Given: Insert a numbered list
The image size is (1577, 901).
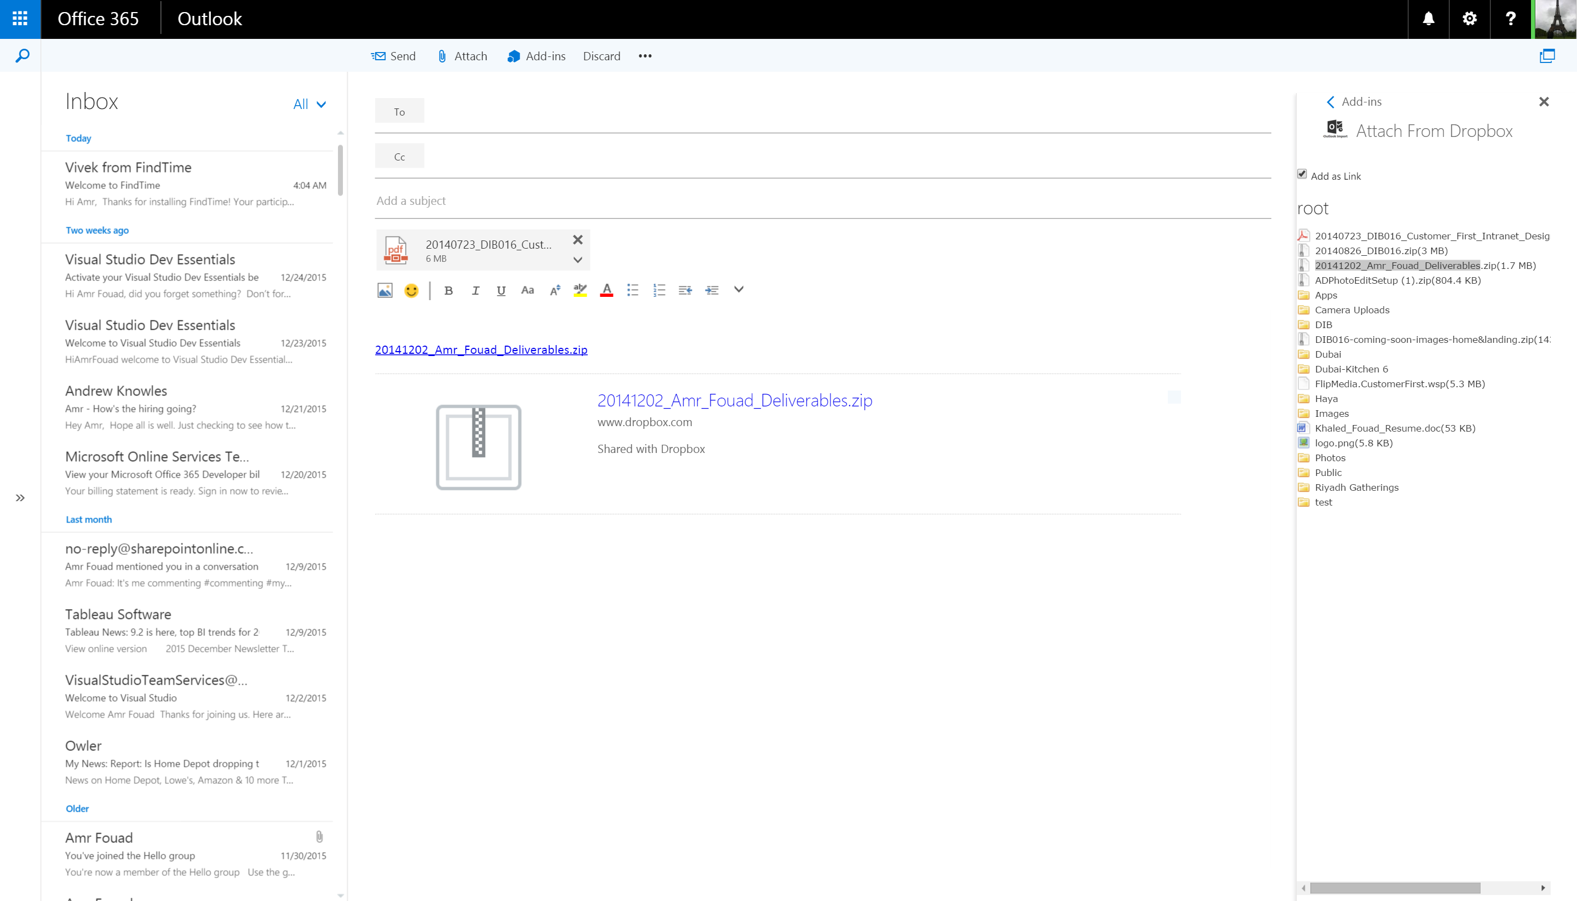Looking at the screenshot, I should pos(659,290).
